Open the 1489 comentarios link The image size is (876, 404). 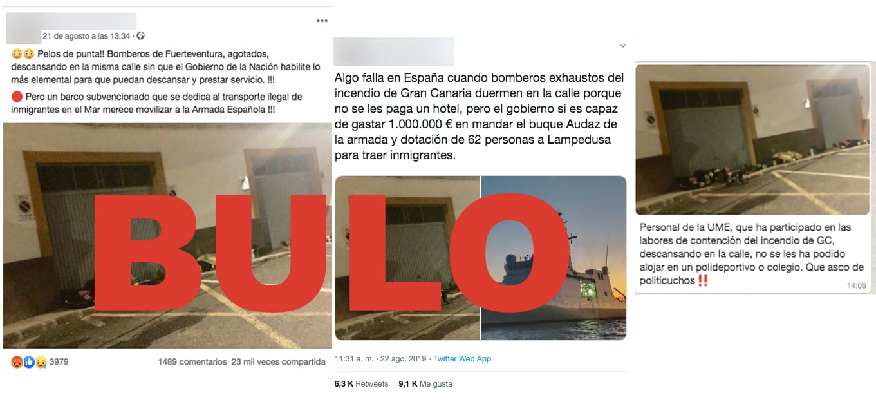click(192, 362)
